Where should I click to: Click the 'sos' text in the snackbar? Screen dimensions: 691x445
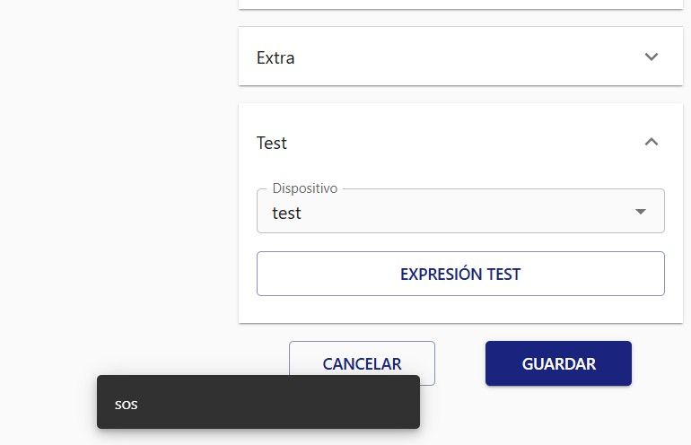click(x=127, y=405)
